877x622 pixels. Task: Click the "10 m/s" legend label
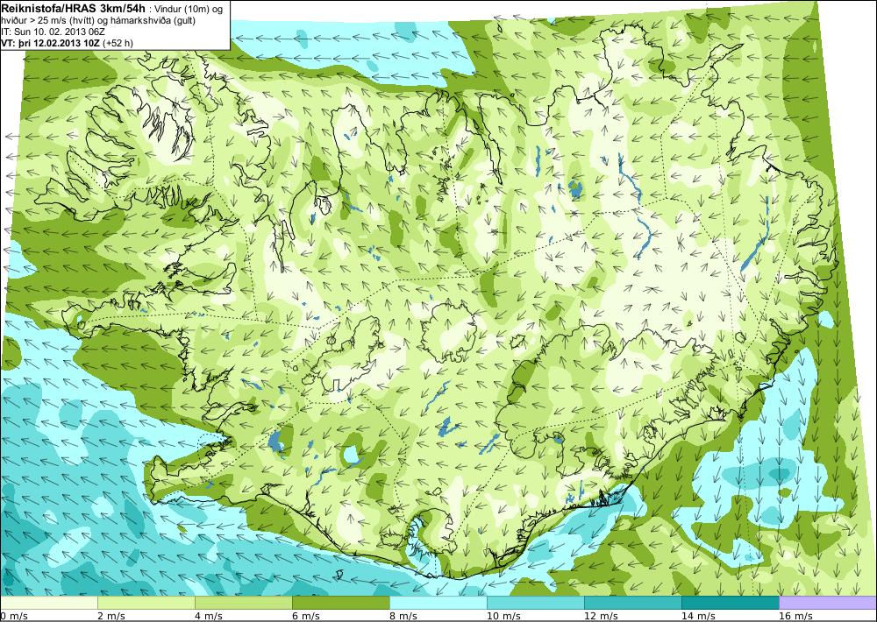[504, 616]
